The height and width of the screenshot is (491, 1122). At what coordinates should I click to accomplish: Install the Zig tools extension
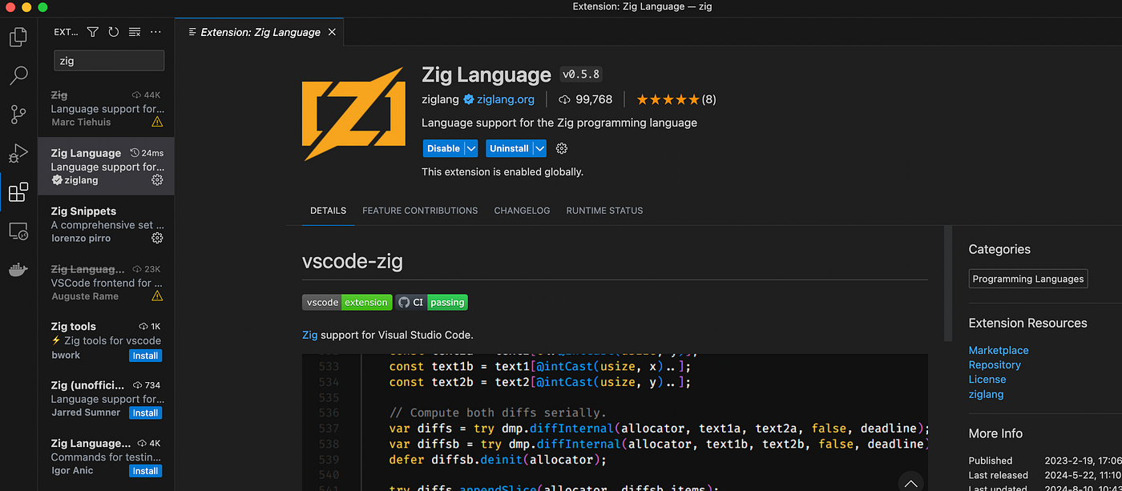coord(145,355)
